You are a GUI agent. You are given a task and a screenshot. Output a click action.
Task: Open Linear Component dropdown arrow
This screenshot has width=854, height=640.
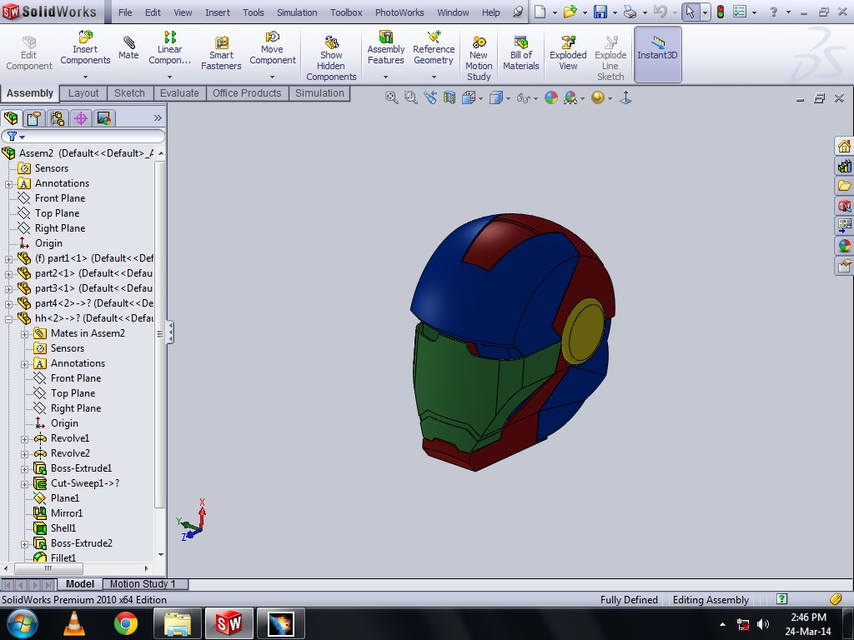click(169, 77)
